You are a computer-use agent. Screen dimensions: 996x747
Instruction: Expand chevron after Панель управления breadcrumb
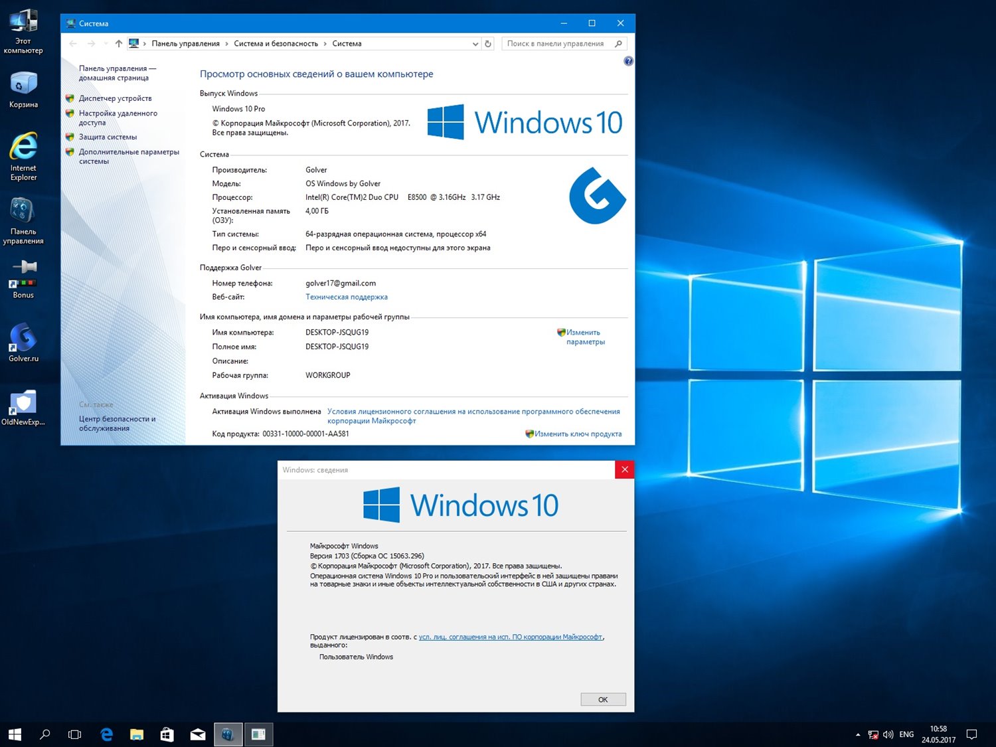[226, 44]
